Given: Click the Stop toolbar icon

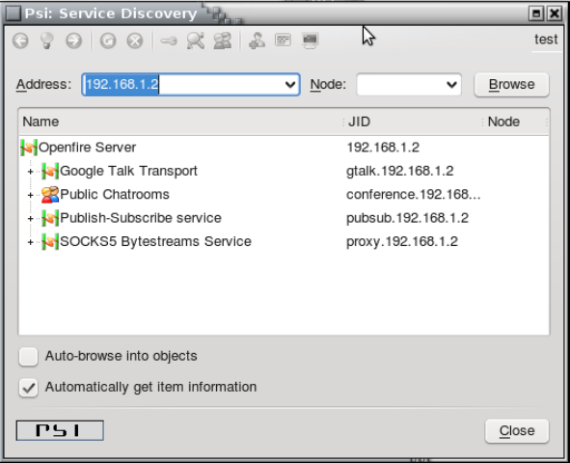Looking at the screenshot, I should (x=135, y=41).
